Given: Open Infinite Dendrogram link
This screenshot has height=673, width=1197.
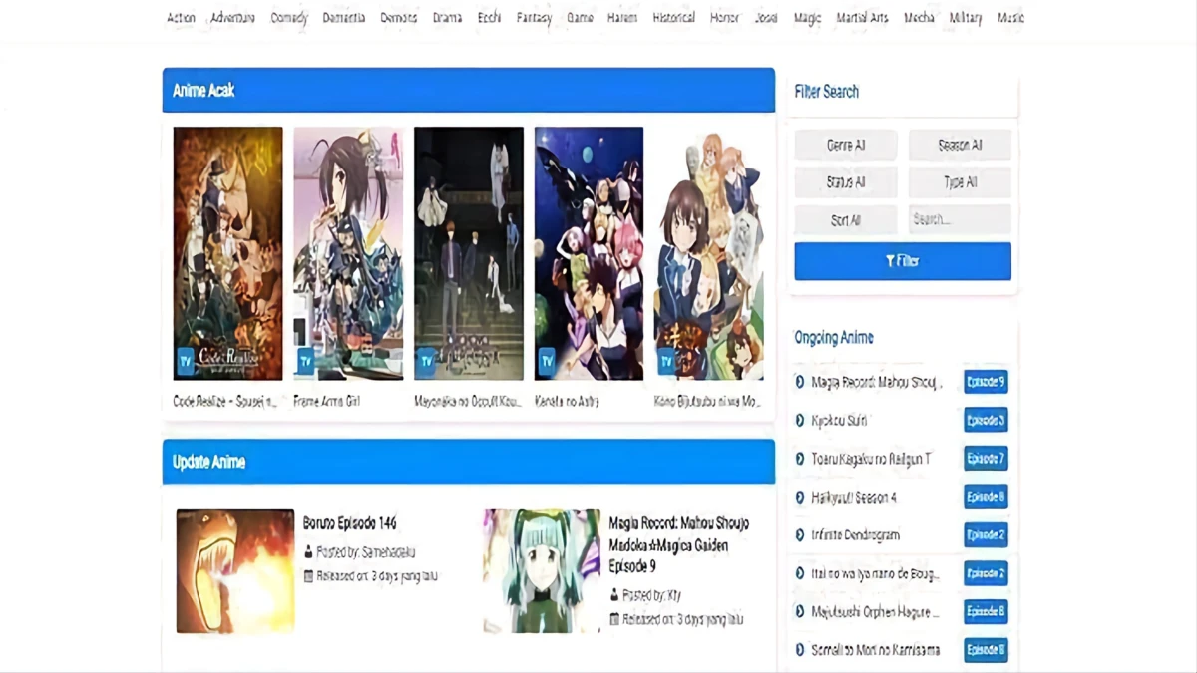Looking at the screenshot, I should click(x=856, y=535).
